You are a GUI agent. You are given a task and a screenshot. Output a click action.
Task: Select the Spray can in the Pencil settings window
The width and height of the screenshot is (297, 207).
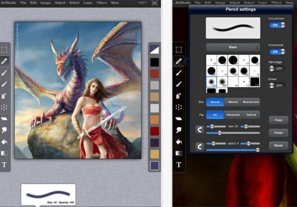pos(179,96)
